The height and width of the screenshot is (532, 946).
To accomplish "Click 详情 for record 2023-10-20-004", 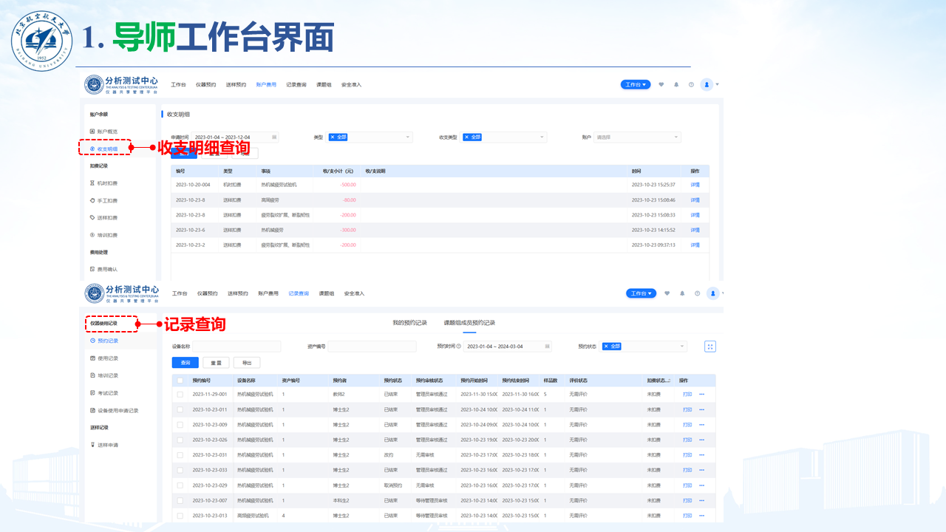I will coord(695,185).
